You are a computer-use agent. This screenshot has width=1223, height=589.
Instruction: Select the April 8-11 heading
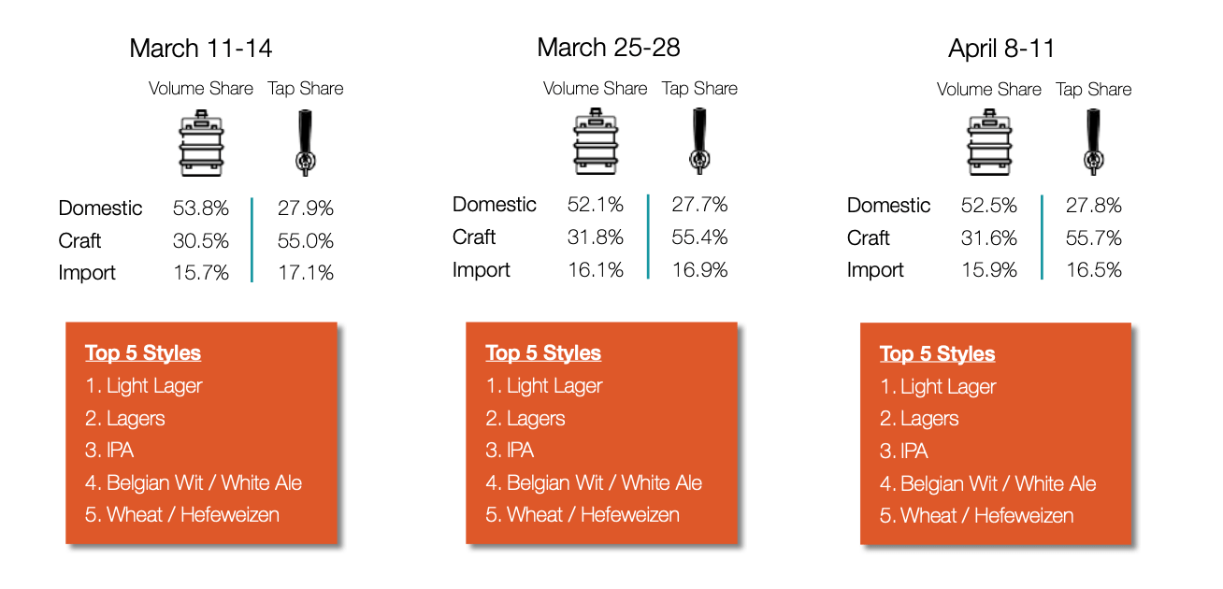[x=1001, y=49]
